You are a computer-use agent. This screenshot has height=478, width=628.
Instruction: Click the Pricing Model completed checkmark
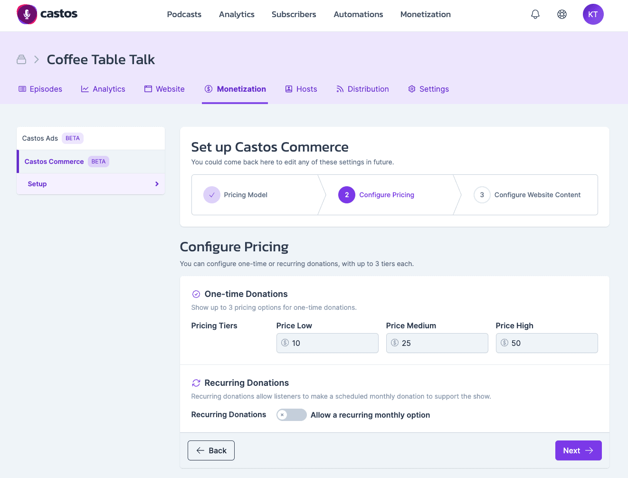212,195
